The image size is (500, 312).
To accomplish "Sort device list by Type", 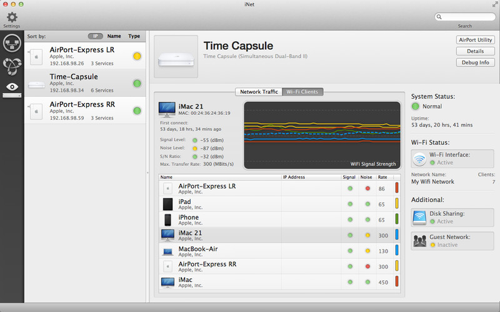I will coord(134,36).
